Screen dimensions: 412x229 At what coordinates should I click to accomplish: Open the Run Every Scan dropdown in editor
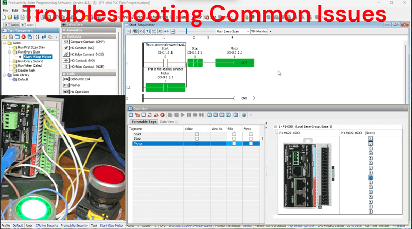pyautogui.click(x=233, y=31)
